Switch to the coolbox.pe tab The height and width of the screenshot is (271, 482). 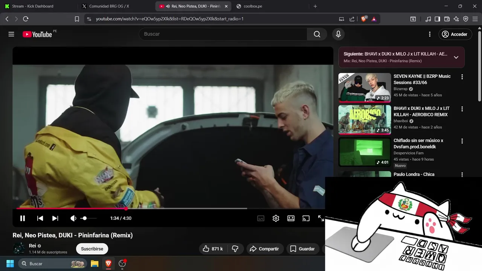[269, 6]
